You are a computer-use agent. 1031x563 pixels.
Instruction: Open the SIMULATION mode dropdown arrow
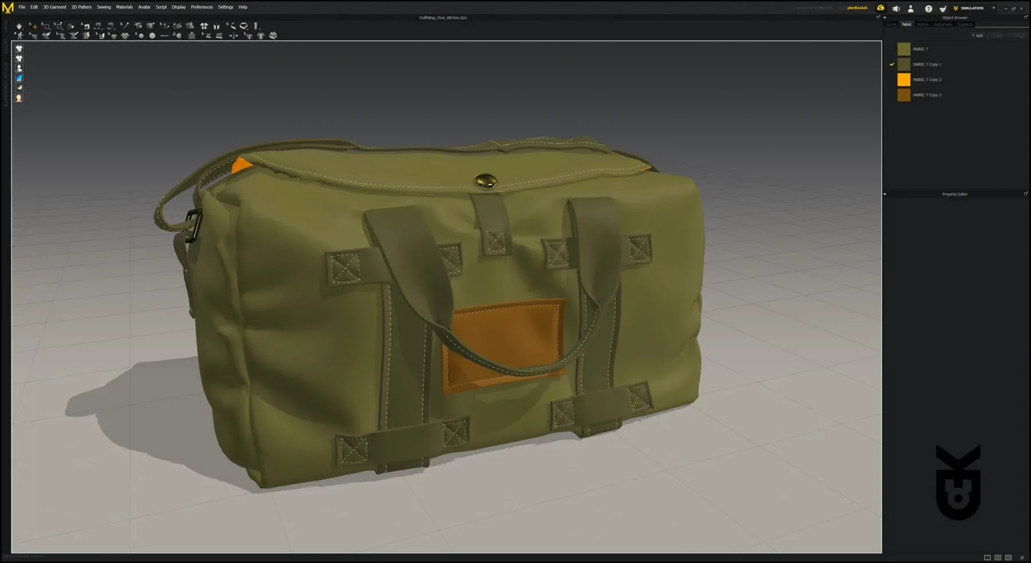pos(994,8)
